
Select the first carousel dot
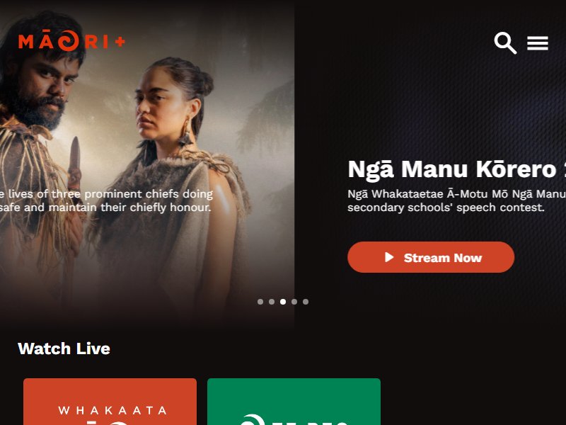pyautogui.click(x=260, y=302)
